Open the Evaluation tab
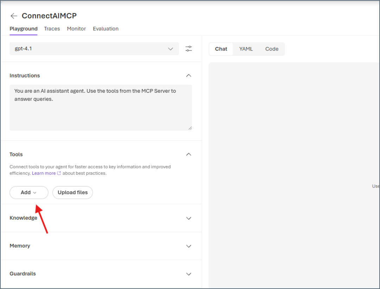Screen dimensions: 380x289 106,29
